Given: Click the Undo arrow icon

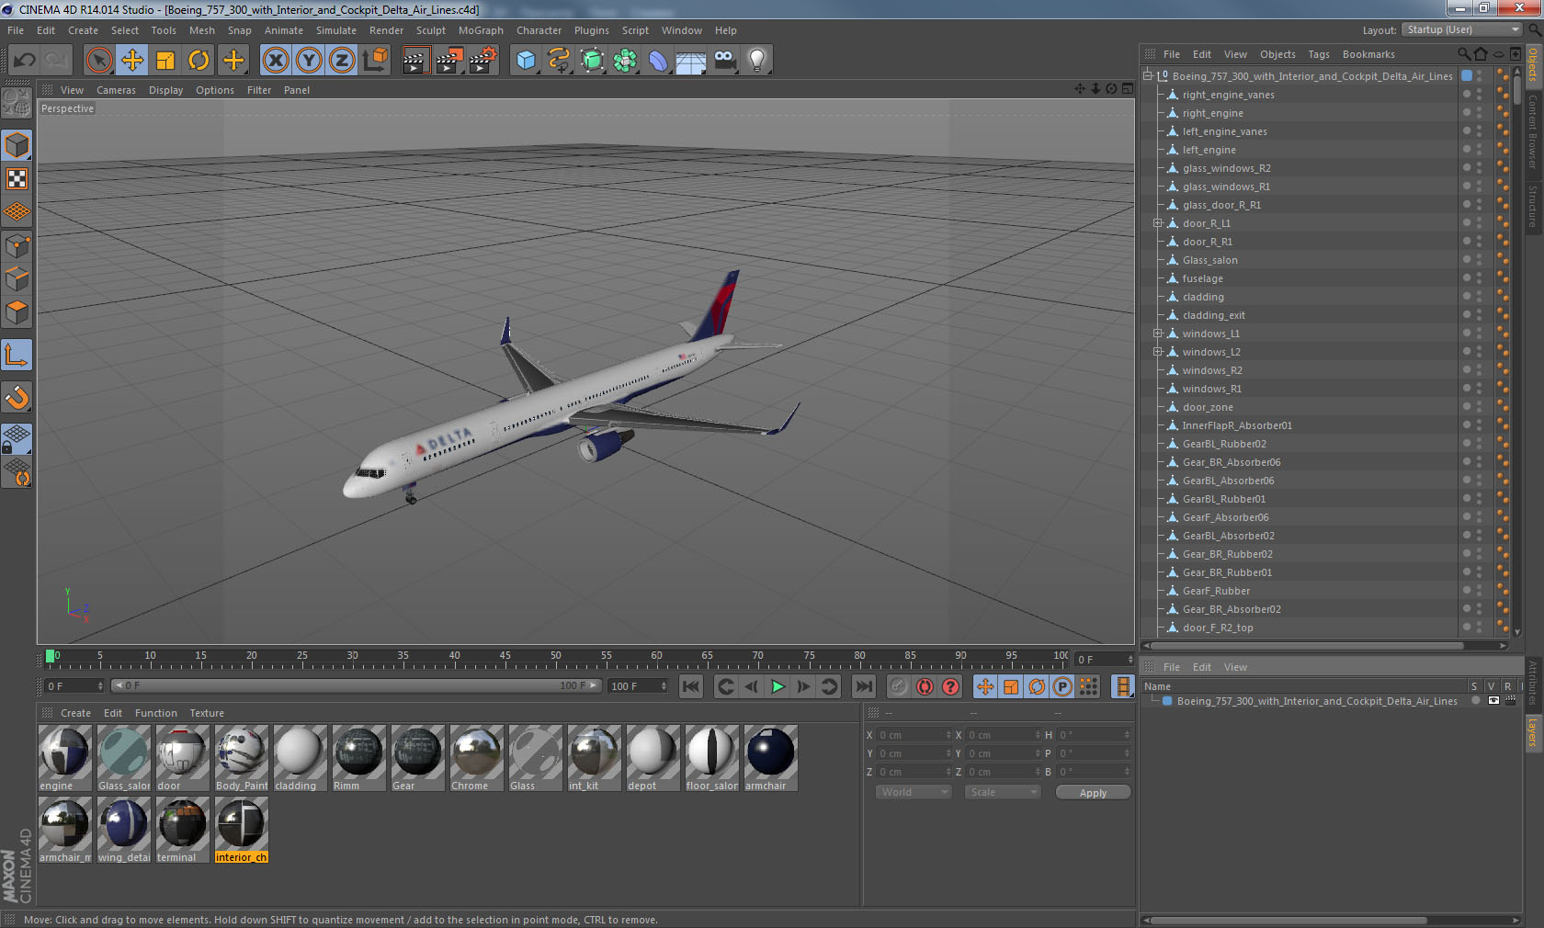Looking at the screenshot, I should click(x=24, y=61).
